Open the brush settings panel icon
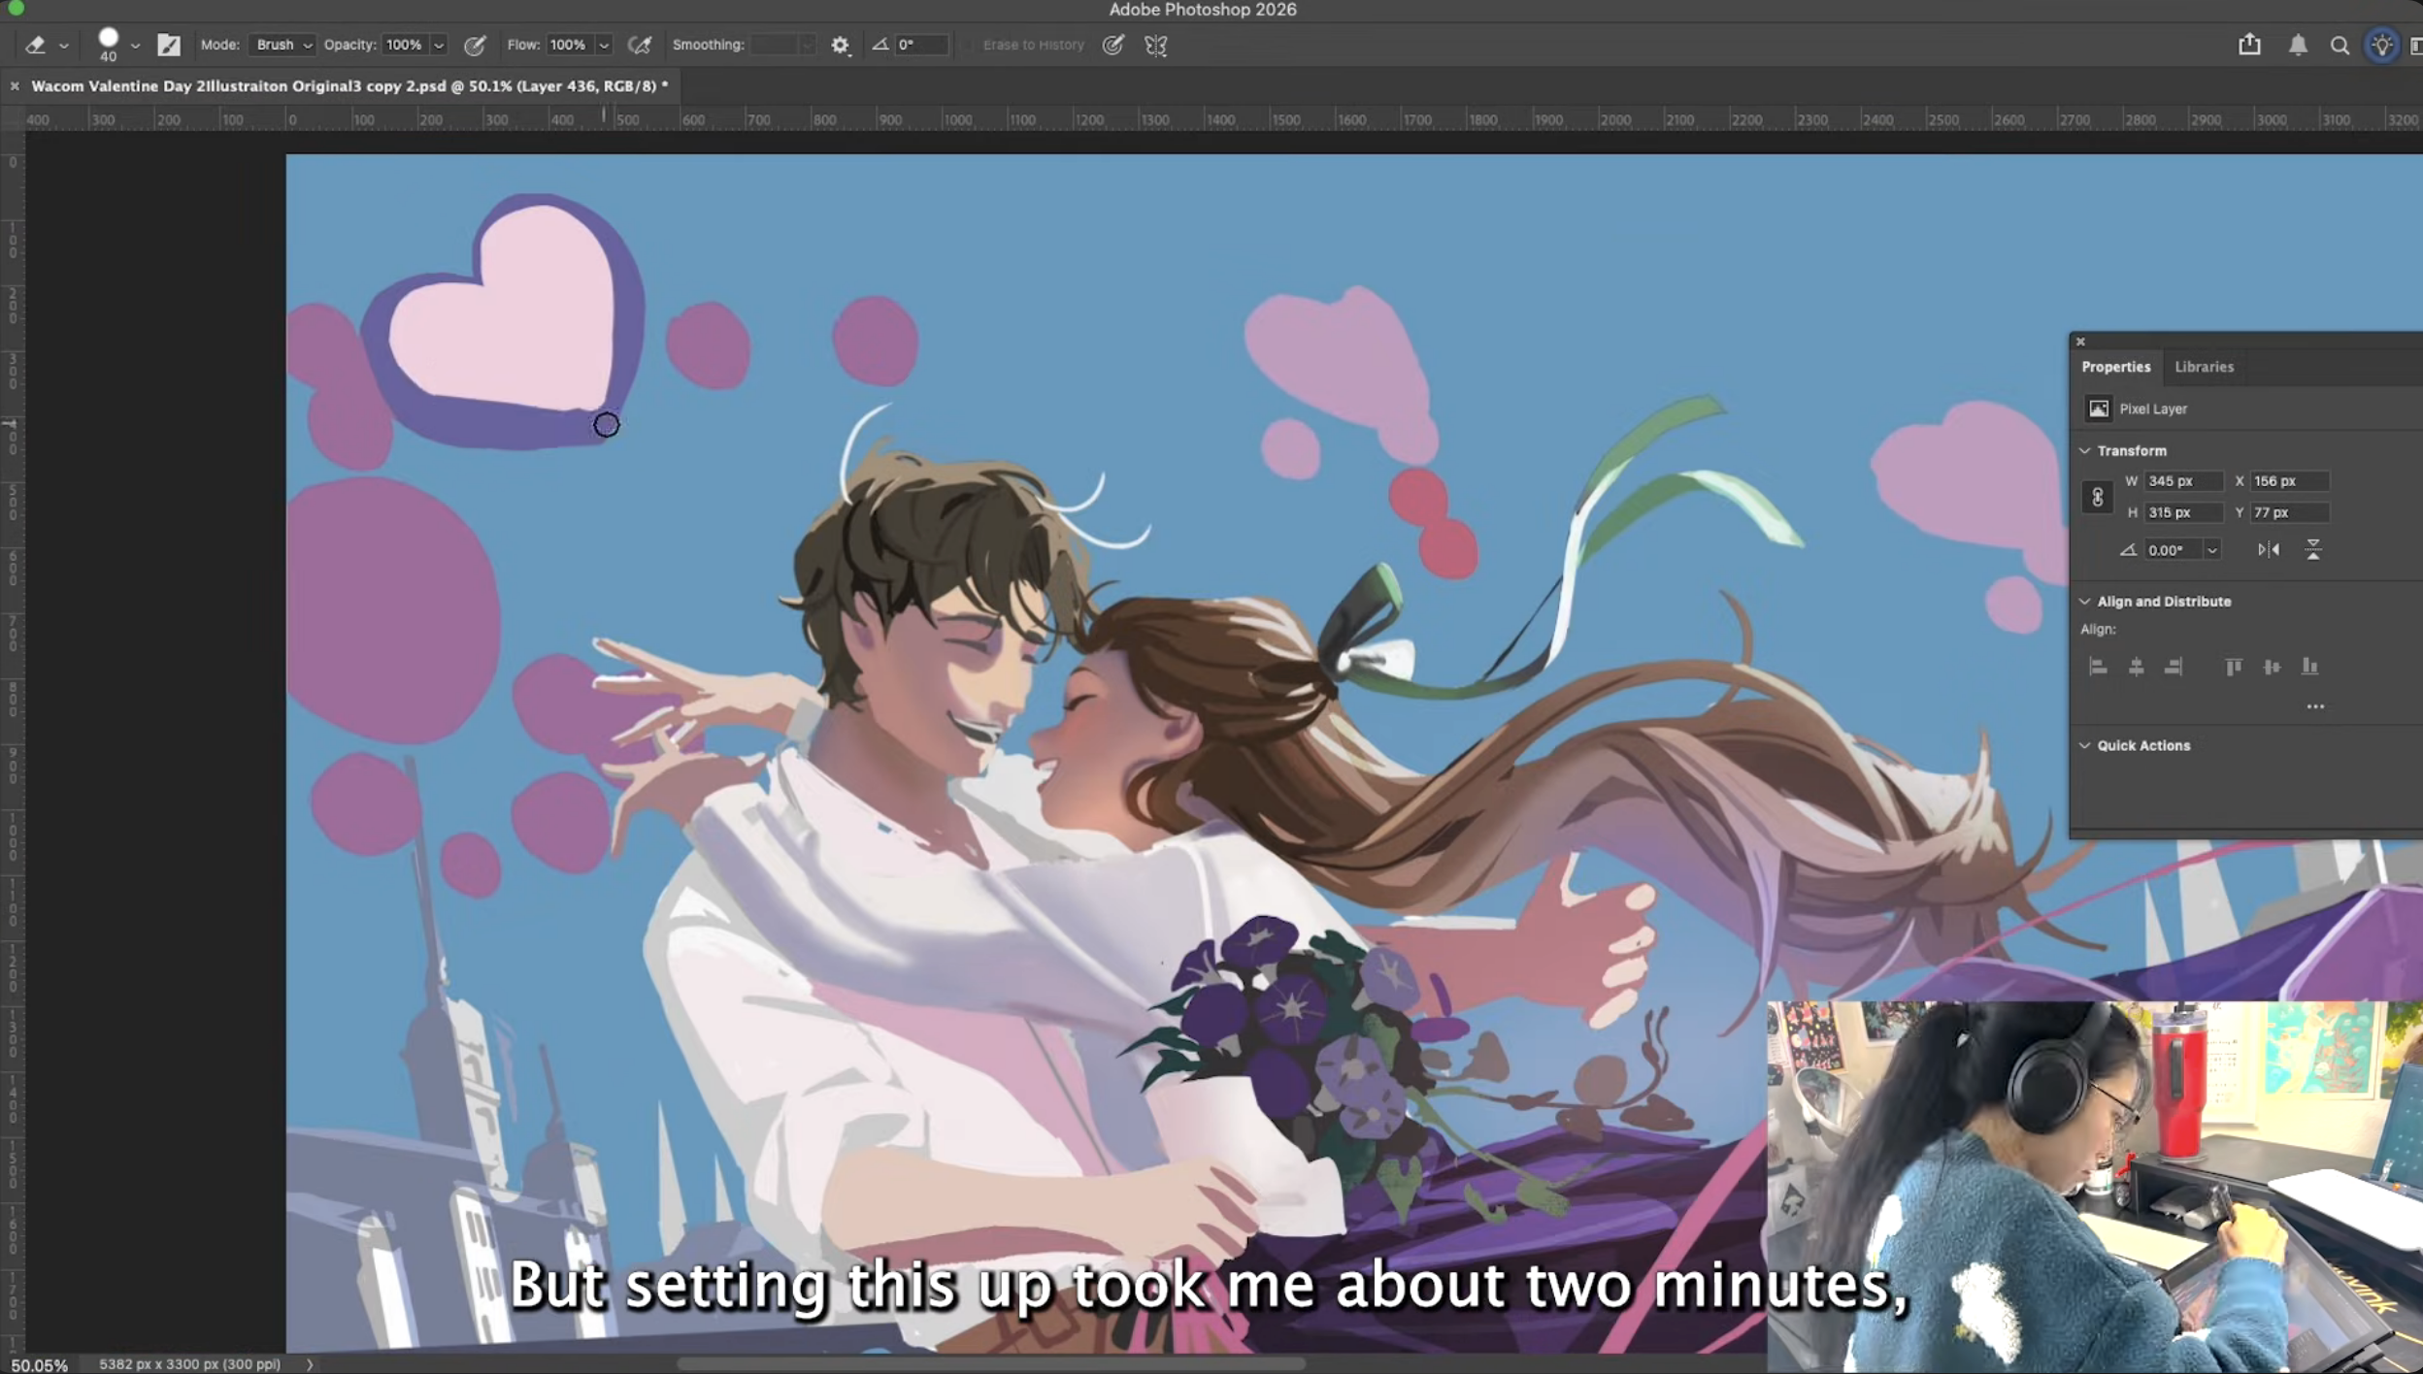Image resolution: width=2423 pixels, height=1374 pixels. pyautogui.click(x=169, y=45)
